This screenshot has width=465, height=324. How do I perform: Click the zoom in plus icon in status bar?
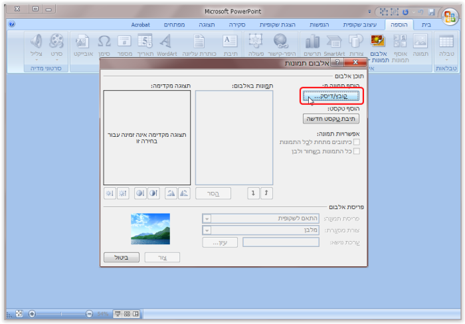click(31, 313)
